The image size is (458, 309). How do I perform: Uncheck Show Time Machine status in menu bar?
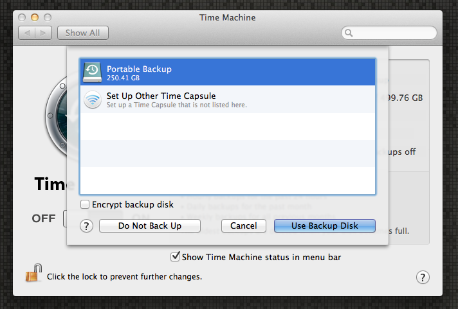[175, 257]
